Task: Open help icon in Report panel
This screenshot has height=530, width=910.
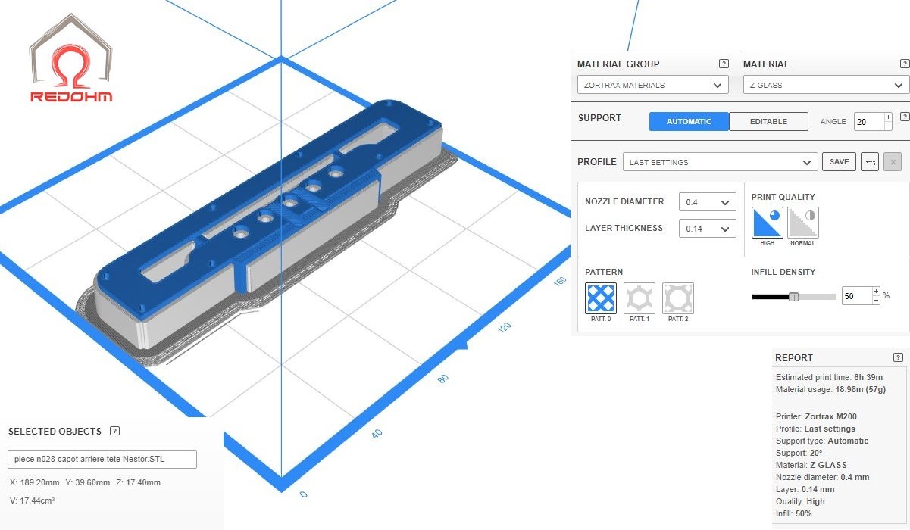Action: click(898, 357)
